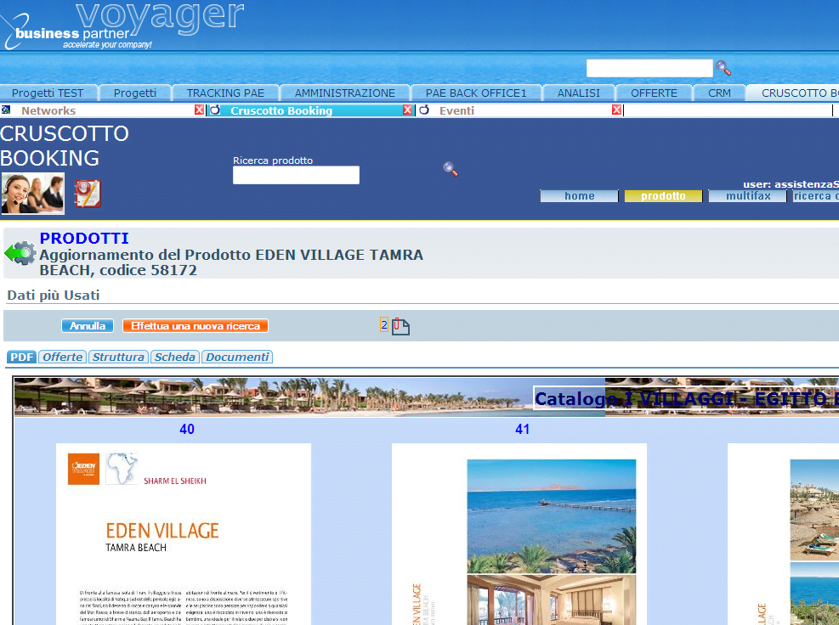Click Effettua una nuova ricerca button
Image resolution: width=839 pixels, height=625 pixels.
coord(196,325)
